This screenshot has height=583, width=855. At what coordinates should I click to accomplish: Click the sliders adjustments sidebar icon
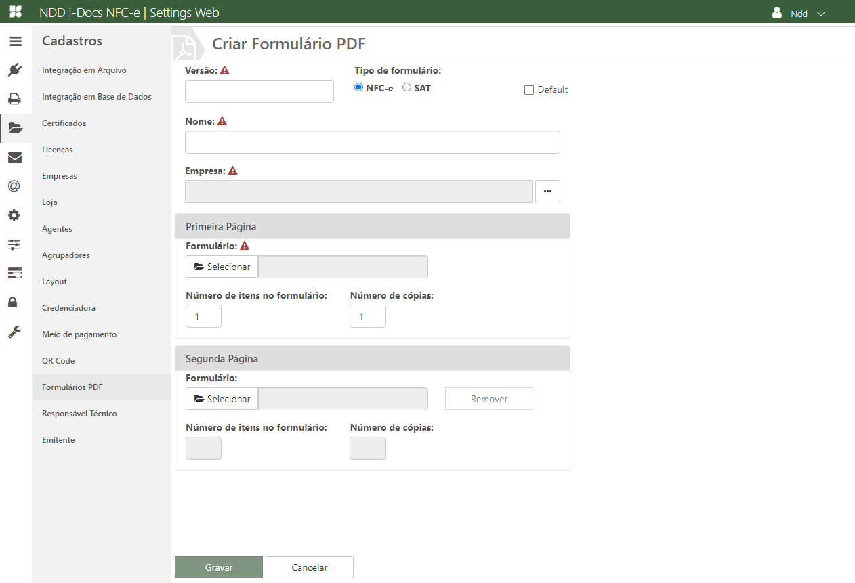14,244
